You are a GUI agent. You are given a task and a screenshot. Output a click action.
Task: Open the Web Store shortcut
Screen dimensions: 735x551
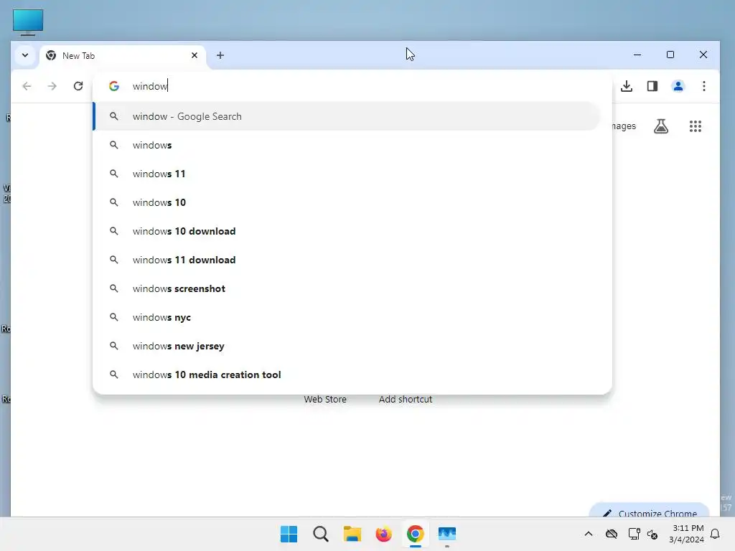click(x=325, y=399)
